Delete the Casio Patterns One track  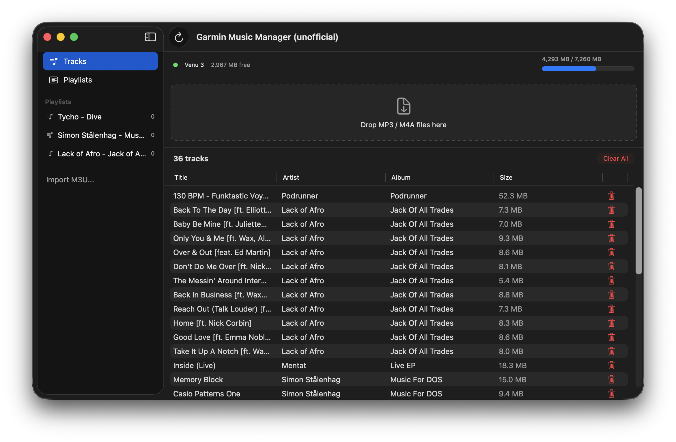pos(611,394)
